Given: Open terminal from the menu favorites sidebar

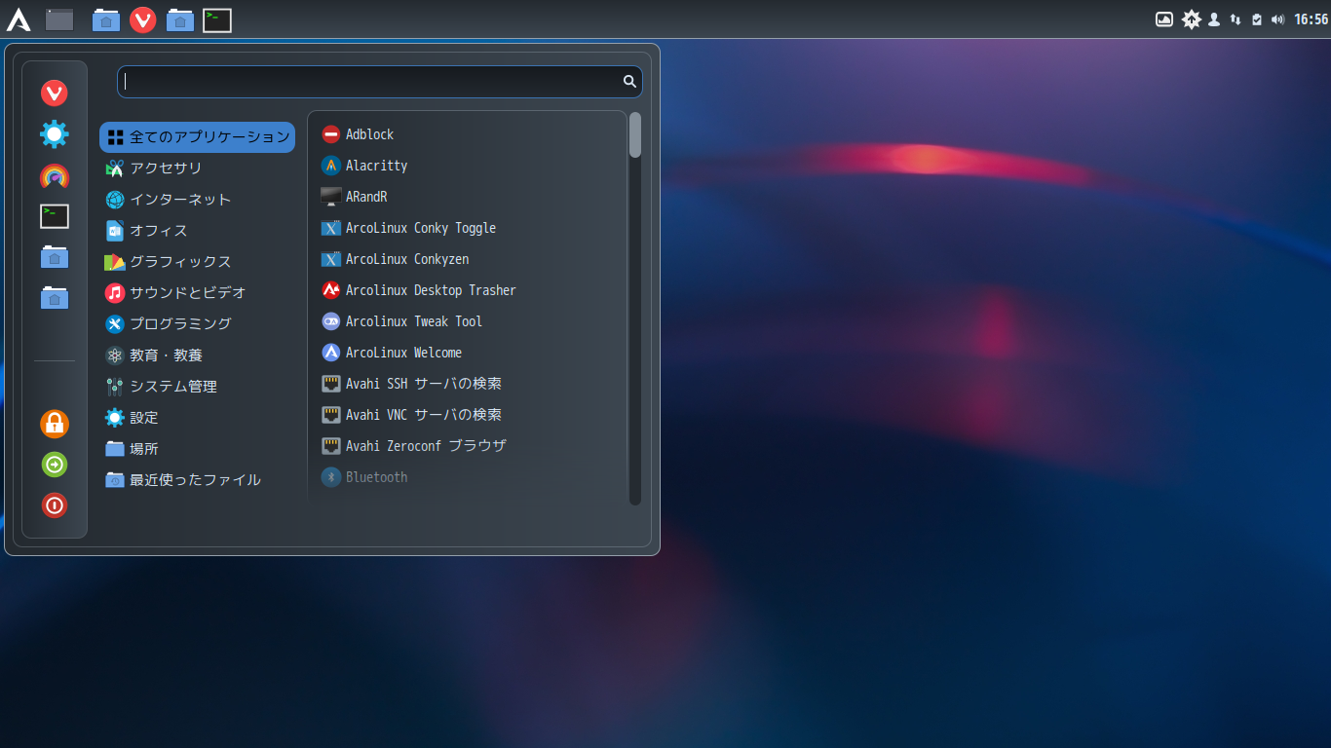Looking at the screenshot, I should pyautogui.click(x=55, y=216).
